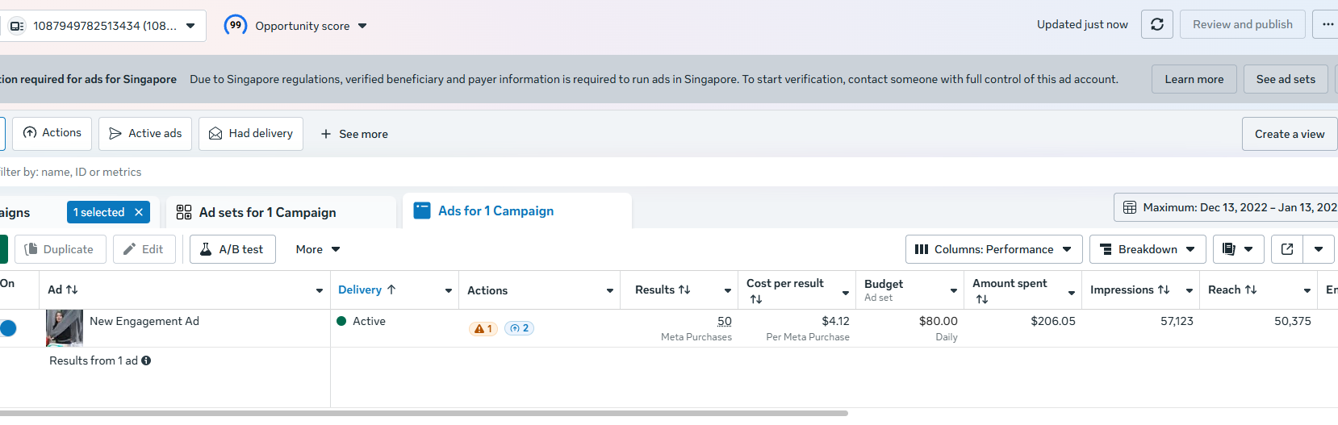
Task: Click Learn more in Singapore banner
Action: (1194, 79)
